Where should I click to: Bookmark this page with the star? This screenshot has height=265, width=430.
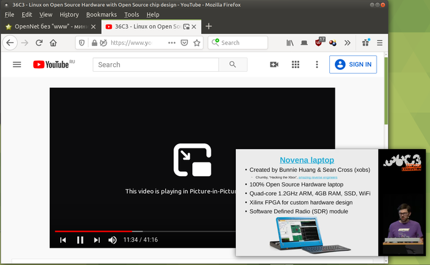[x=197, y=43]
